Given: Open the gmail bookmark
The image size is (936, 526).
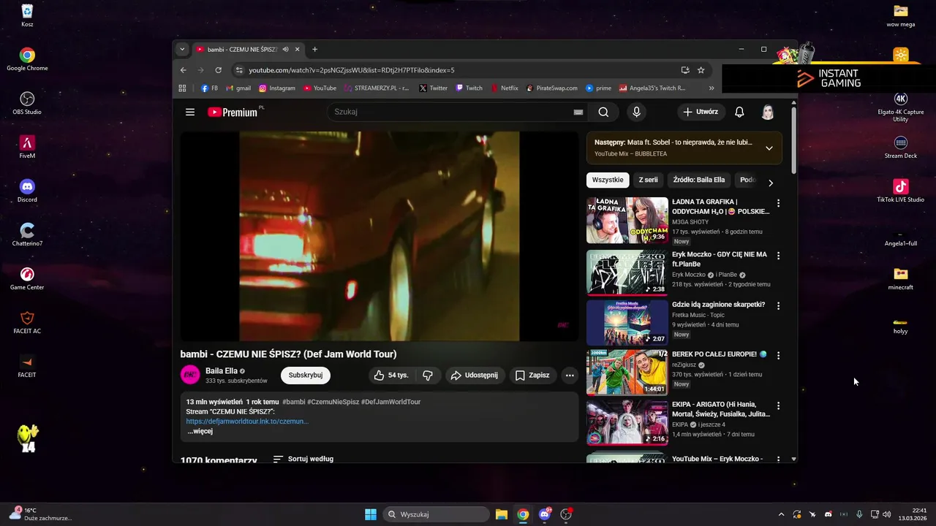Looking at the screenshot, I should tap(238, 88).
